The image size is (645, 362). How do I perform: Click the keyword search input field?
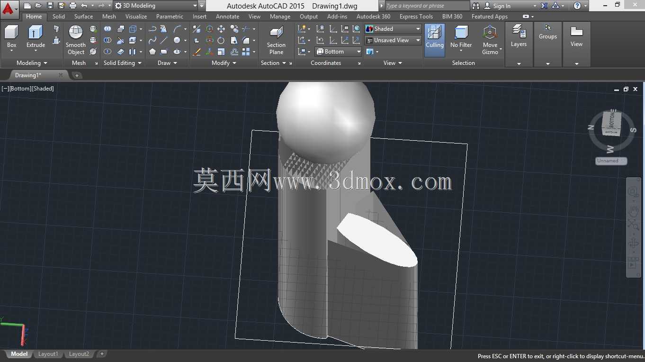point(427,6)
